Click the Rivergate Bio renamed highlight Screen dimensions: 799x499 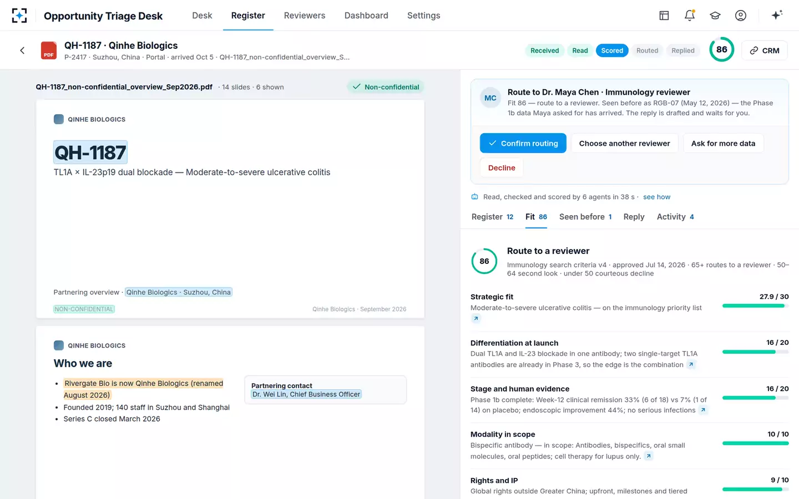click(x=143, y=389)
